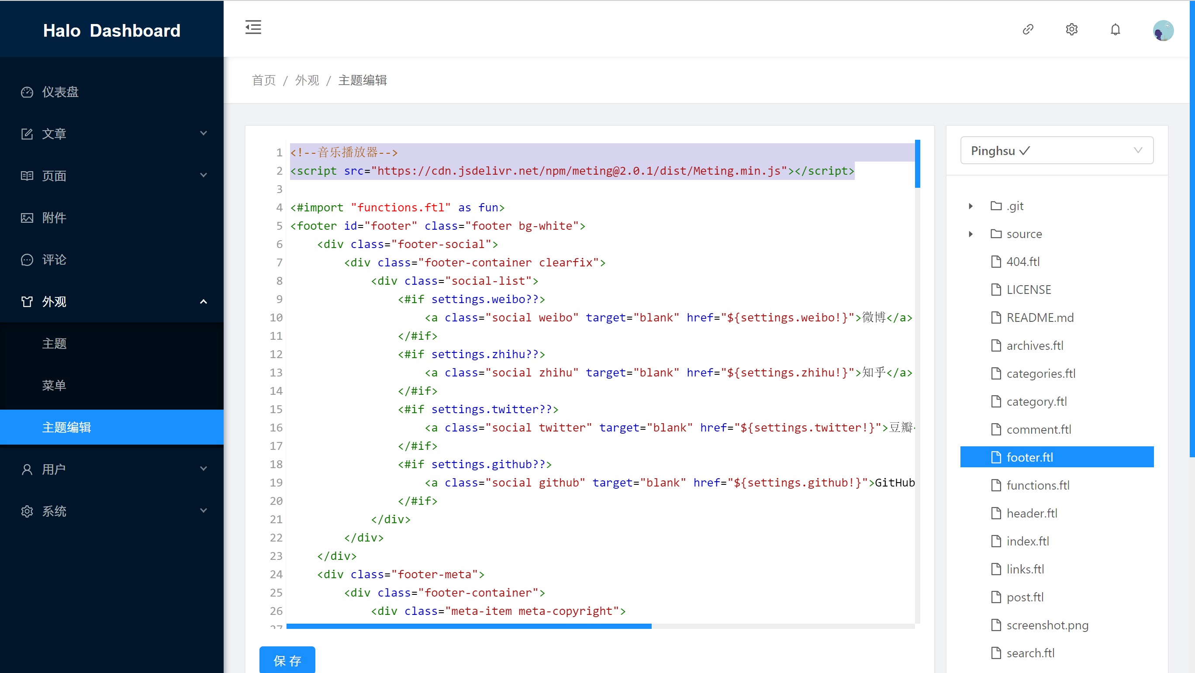
Task: Select the source folder in tree
Action: tap(1016, 234)
